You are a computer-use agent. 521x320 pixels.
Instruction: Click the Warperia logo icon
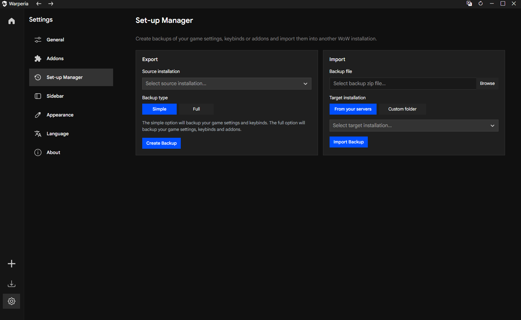tap(4, 4)
